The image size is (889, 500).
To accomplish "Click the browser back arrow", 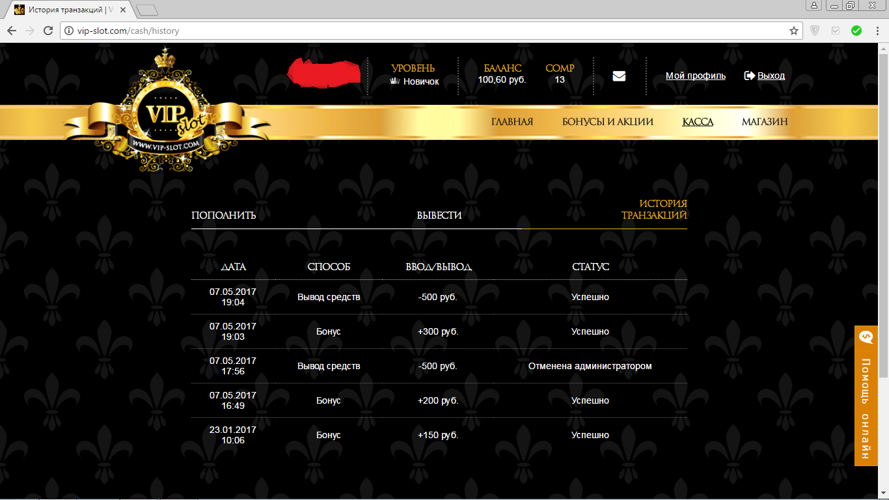I will (12, 31).
